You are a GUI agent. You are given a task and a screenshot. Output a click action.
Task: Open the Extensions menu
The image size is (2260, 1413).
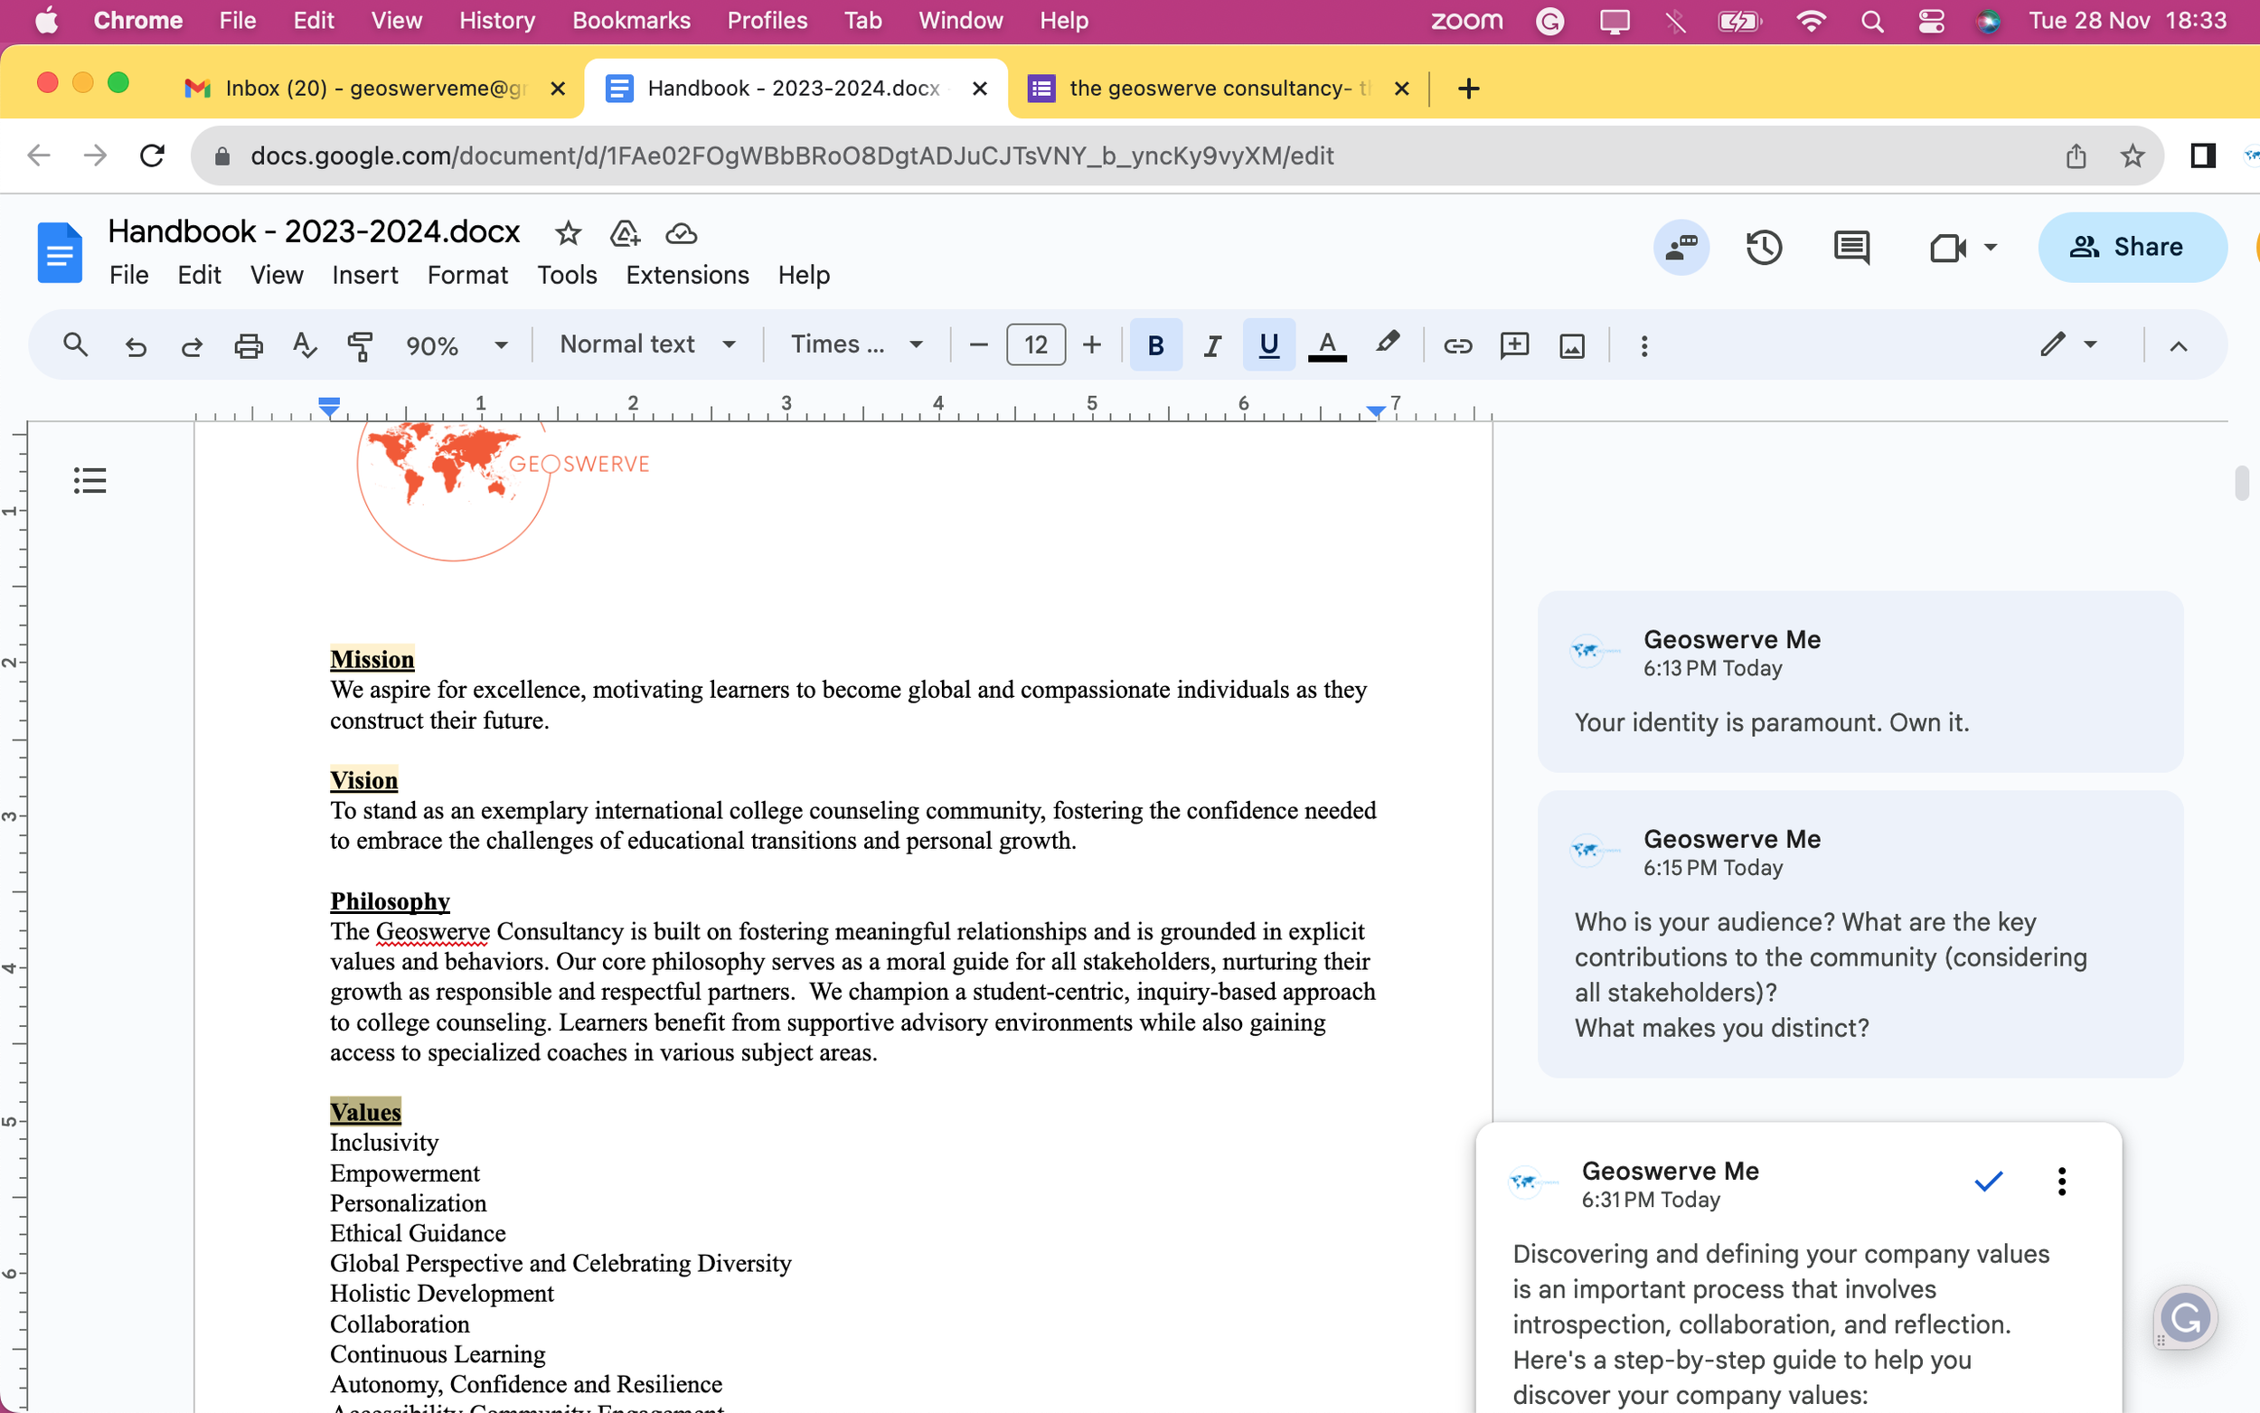pos(687,275)
